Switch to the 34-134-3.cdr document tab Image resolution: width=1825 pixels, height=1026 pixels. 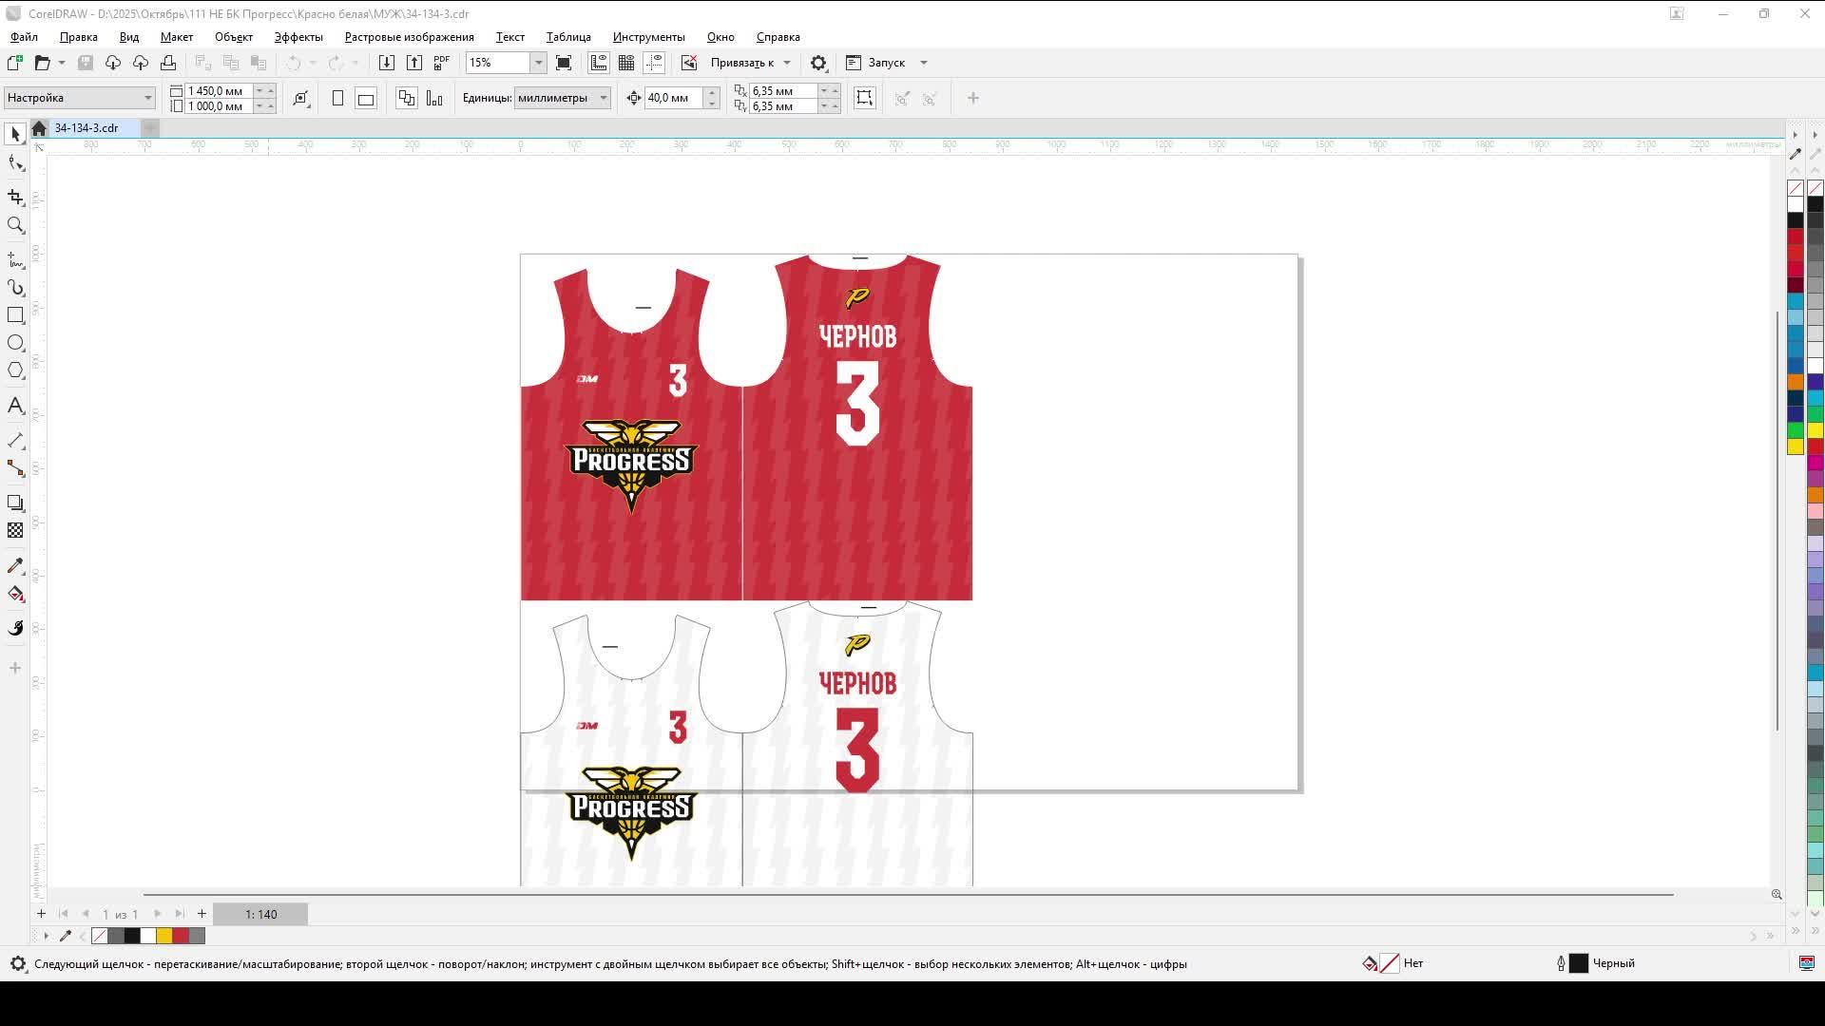(86, 128)
